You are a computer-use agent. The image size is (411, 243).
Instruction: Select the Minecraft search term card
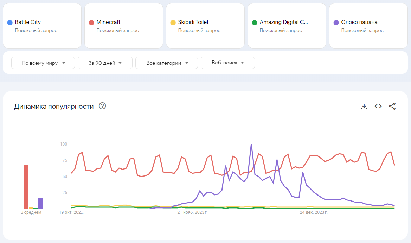[x=108, y=22]
